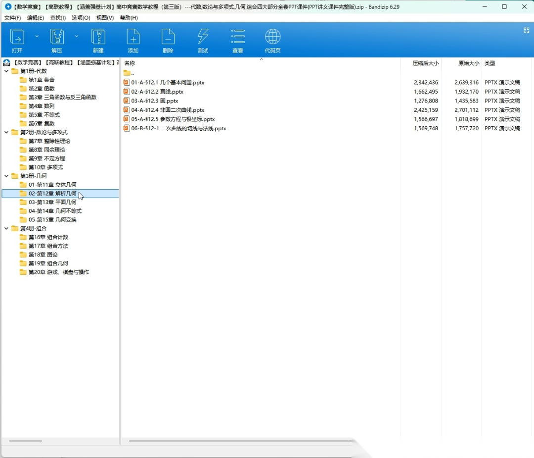Collapse the 第1册-代数 tree node

[x=6, y=71]
